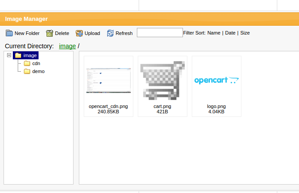Viewport: 299px width, 193px height.
Task: Click the demo folder icon
Action: (27, 71)
